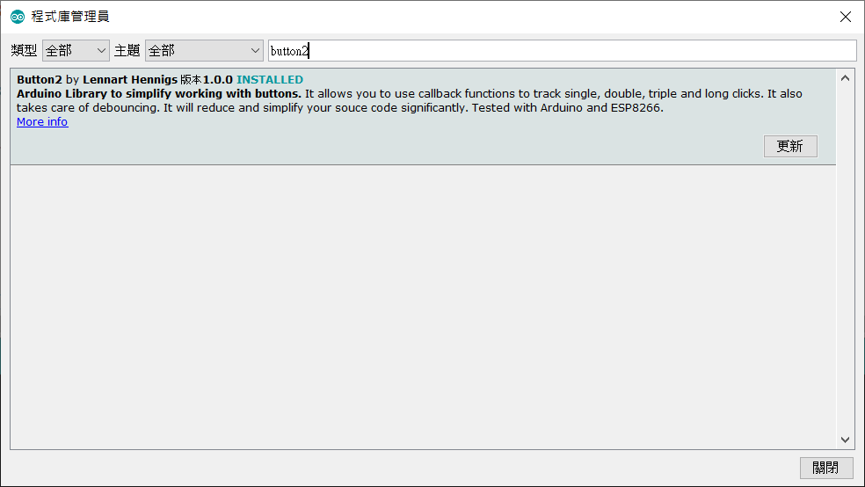
Task: Click the scrollbar up arrow in the library list
Action: 845,78
